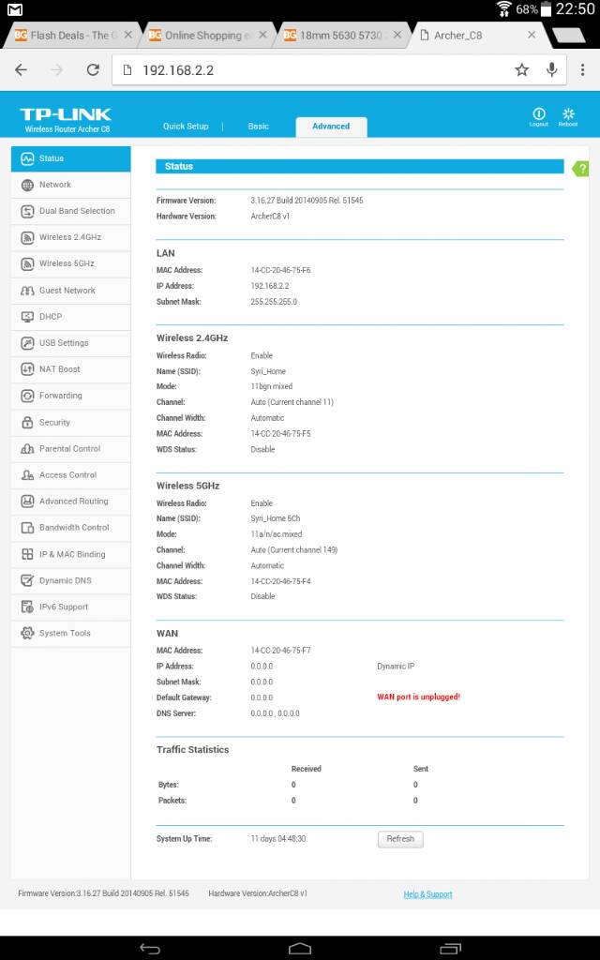Tap the Android back navigation button

(150, 949)
